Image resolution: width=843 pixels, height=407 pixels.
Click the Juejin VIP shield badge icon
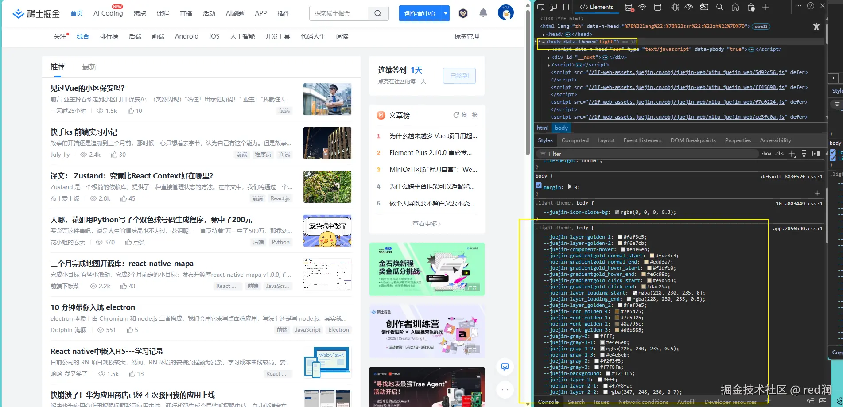[463, 13]
